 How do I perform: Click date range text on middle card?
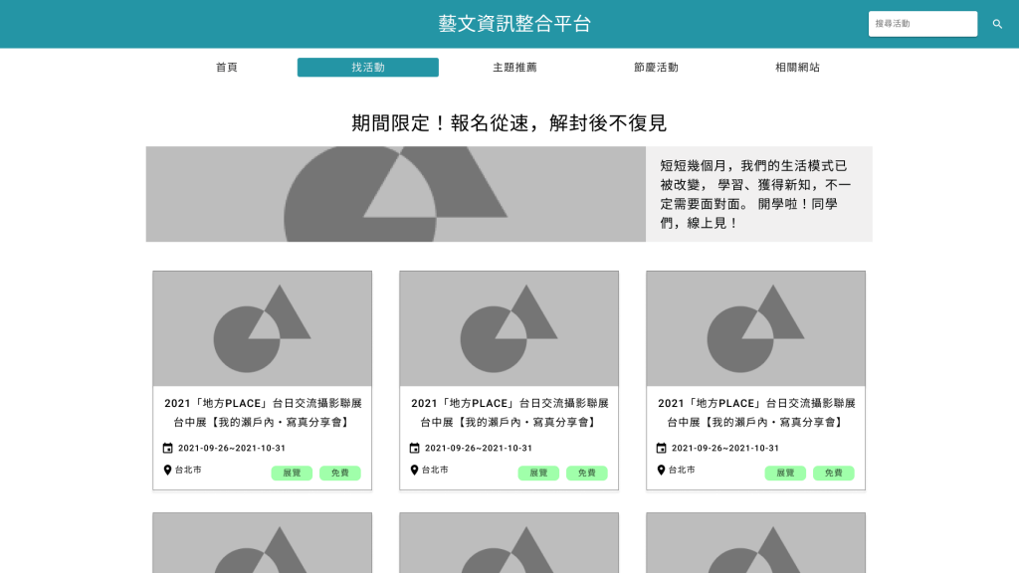pos(479,449)
